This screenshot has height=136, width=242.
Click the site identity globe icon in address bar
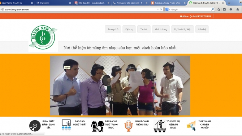click(3, 9)
